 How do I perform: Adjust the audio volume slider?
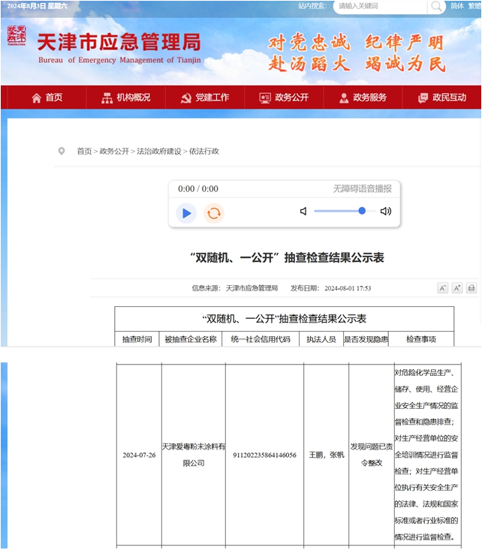(x=345, y=211)
